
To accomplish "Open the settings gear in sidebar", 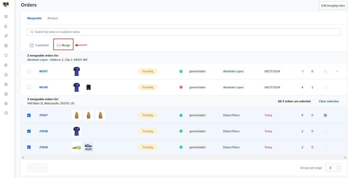I will [6, 104].
